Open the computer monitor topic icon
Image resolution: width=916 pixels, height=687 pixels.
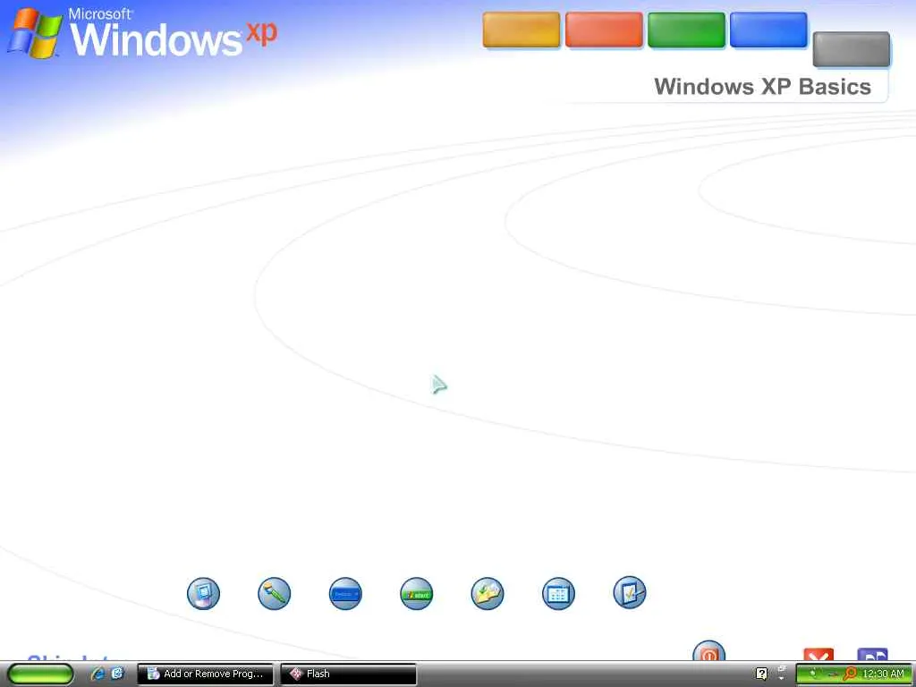point(203,594)
